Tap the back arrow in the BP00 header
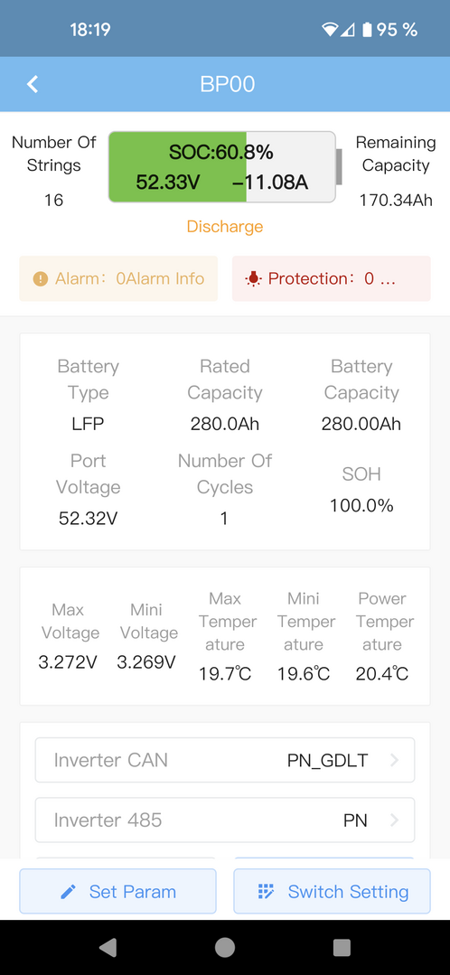Viewport: 450px width, 975px height. (x=33, y=85)
